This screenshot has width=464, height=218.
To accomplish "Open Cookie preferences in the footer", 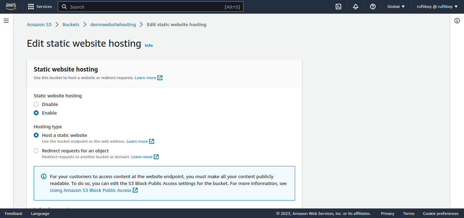I will (441, 214).
